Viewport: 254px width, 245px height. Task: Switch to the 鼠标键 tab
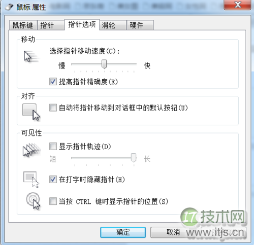click(x=23, y=25)
